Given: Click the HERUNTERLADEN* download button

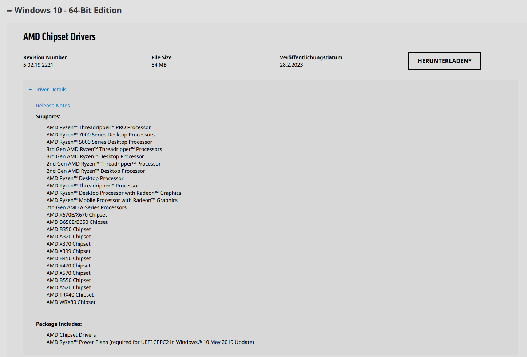Looking at the screenshot, I should 444,61.
